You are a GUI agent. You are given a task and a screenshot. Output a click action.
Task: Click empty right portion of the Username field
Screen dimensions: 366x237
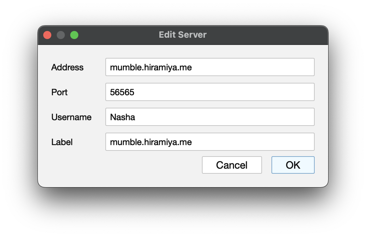[236, 117]
